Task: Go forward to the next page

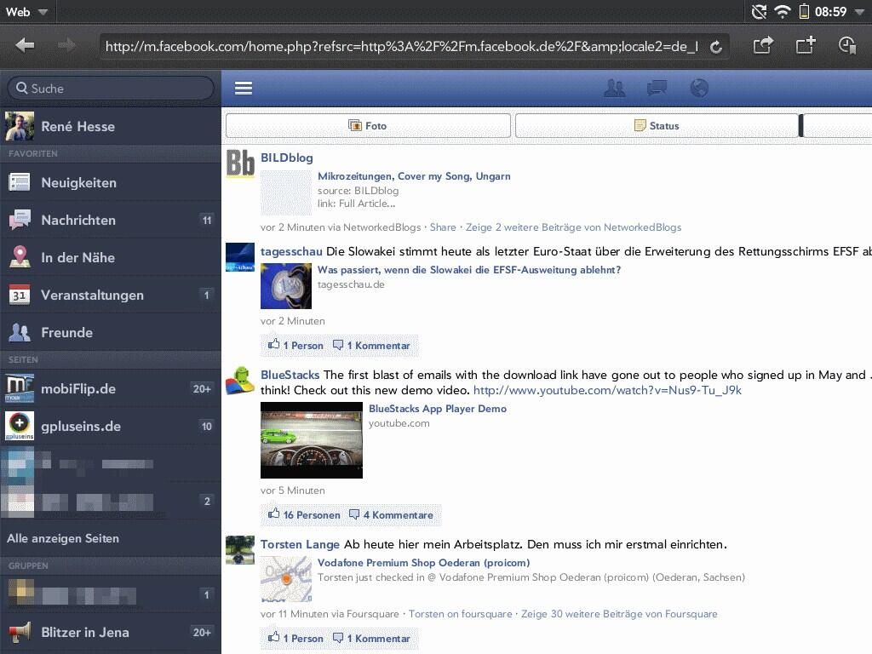Action: pos(66,45)
